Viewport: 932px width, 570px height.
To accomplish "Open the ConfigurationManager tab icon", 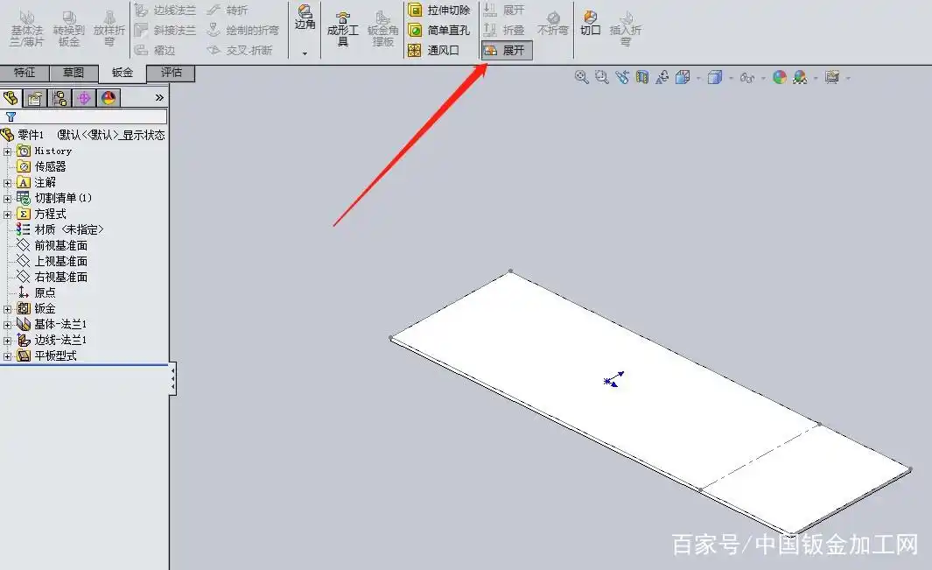I will [60, 98].
